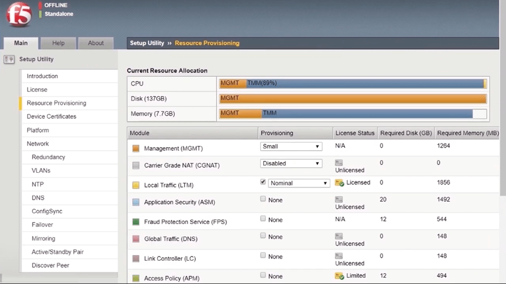Open the About tab
506x284 pixels.
95,43
